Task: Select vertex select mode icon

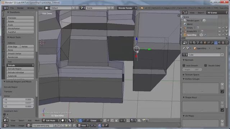Action: pyautogui.click(x=105, y=120)
